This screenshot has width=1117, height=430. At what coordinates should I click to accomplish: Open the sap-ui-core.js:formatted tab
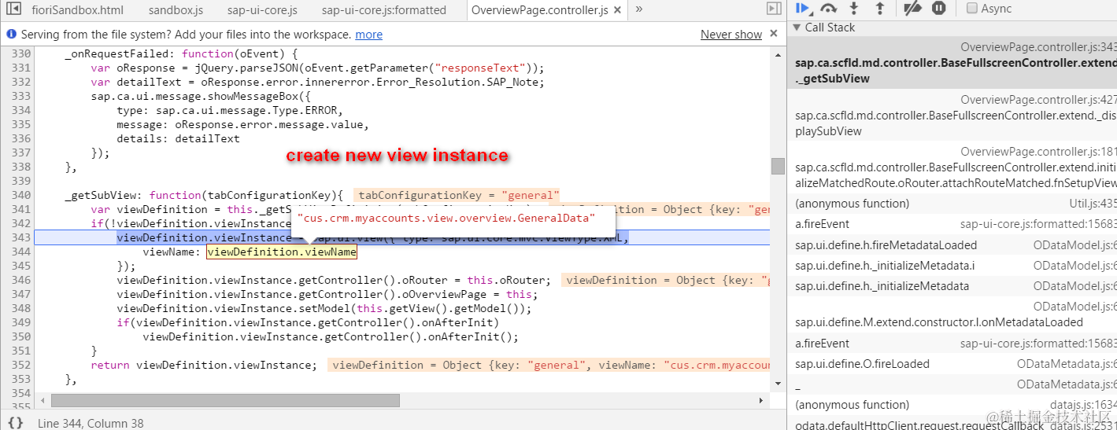(384, 10)
